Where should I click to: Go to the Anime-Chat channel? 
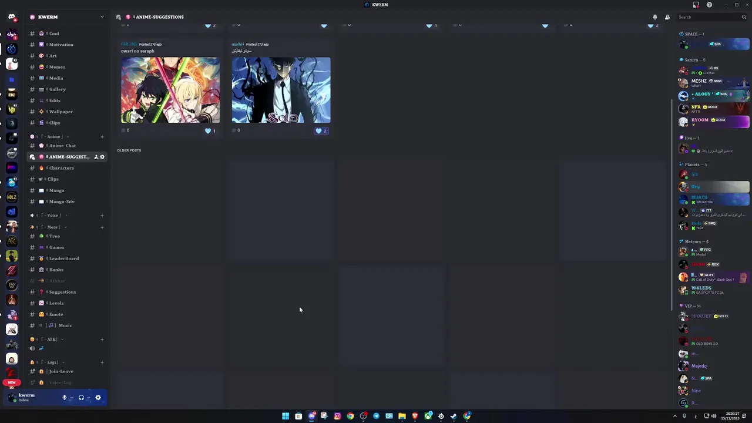pyautogui.click(x=68, y=146)
